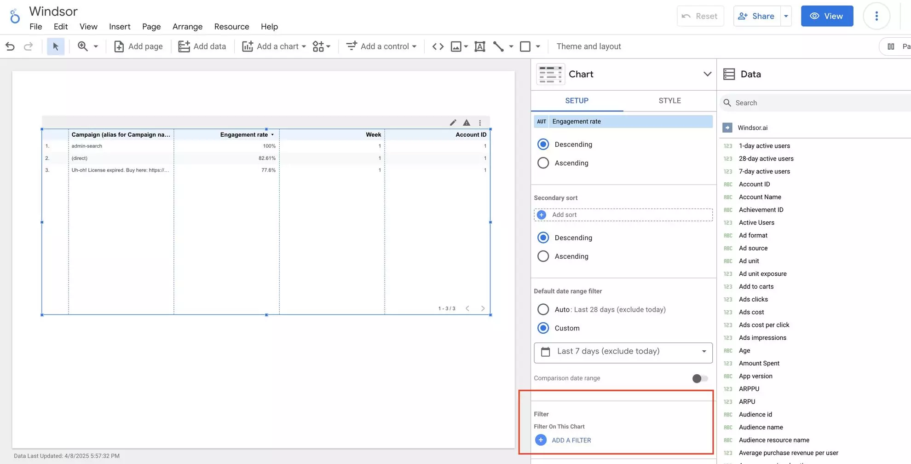911x464 pixels.
Task: Switch to the SETUP tab
Action: (x=577, y=101)
